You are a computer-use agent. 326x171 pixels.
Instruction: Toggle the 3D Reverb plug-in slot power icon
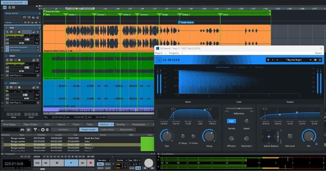[8, 50]
